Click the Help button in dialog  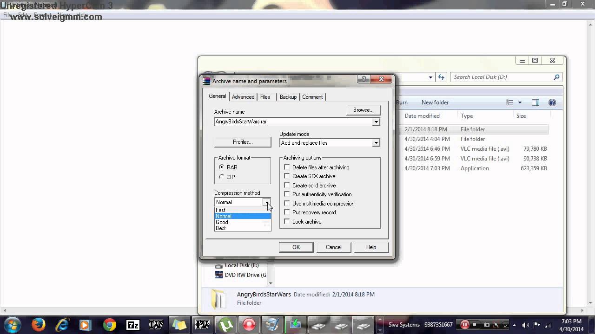[371, 247]
